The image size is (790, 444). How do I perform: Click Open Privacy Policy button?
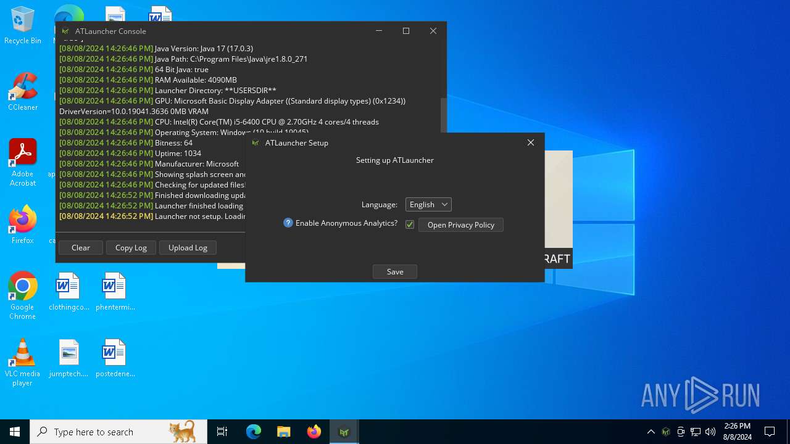point(461,224)
